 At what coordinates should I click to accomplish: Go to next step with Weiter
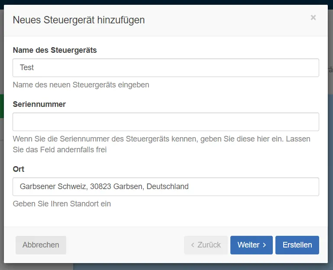(x=251, y=245)
